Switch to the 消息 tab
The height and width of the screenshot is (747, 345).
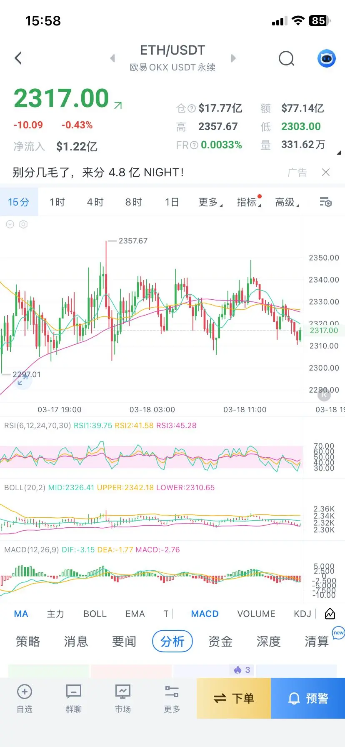coord(76,641)
